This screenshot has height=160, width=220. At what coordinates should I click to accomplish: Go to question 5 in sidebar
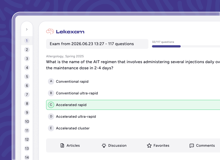pyautogui.click(x=27, y=77)
